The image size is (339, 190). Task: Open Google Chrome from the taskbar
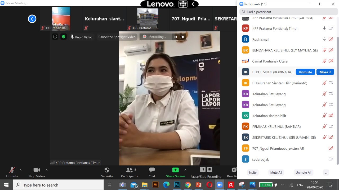(188, 185)
